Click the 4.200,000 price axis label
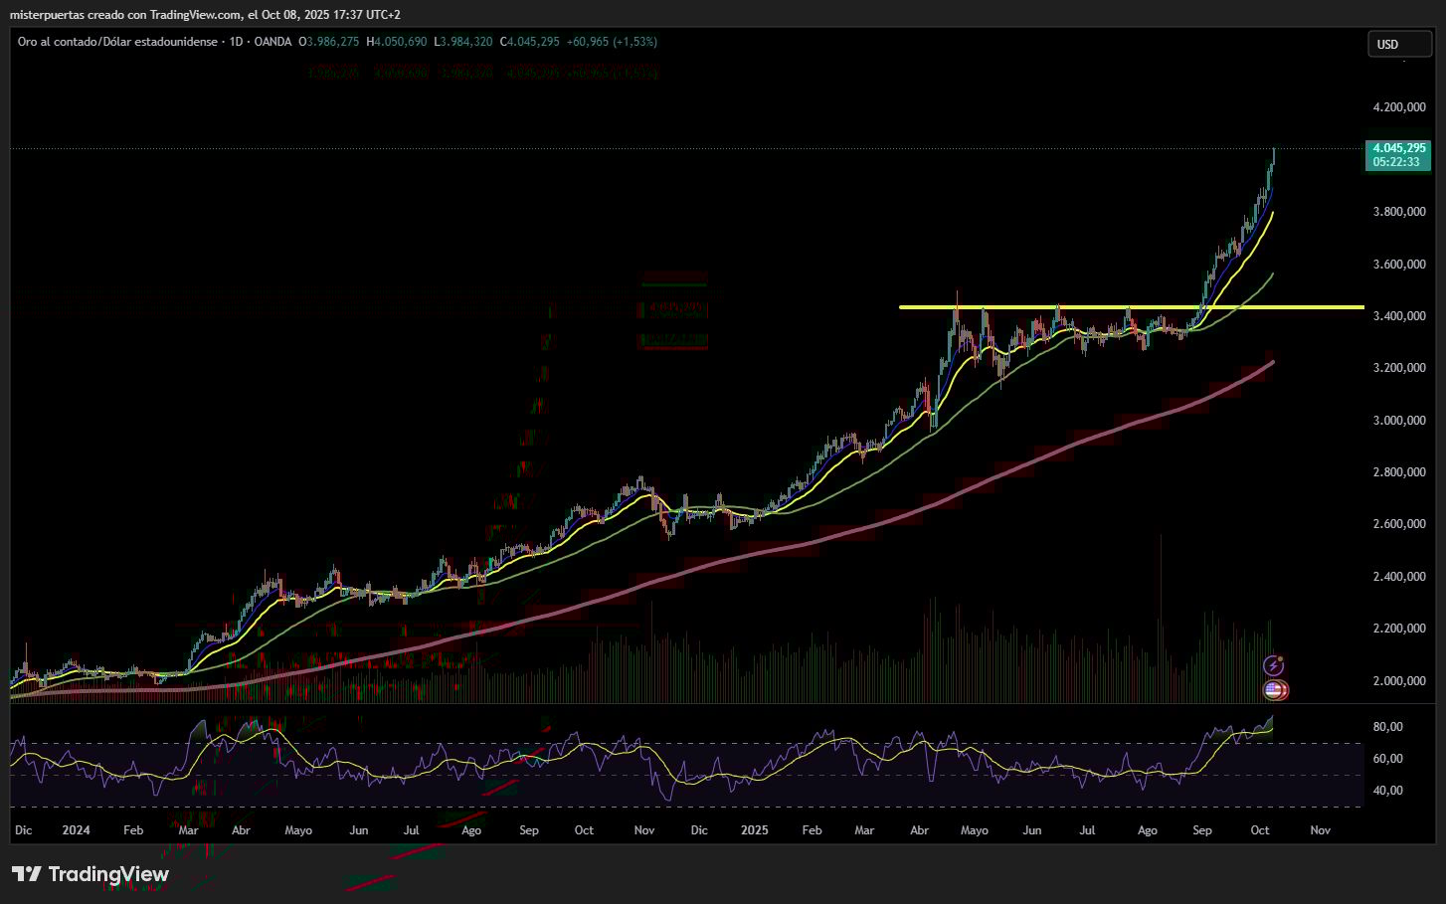1446x904 pixels. pos(1399,107)
